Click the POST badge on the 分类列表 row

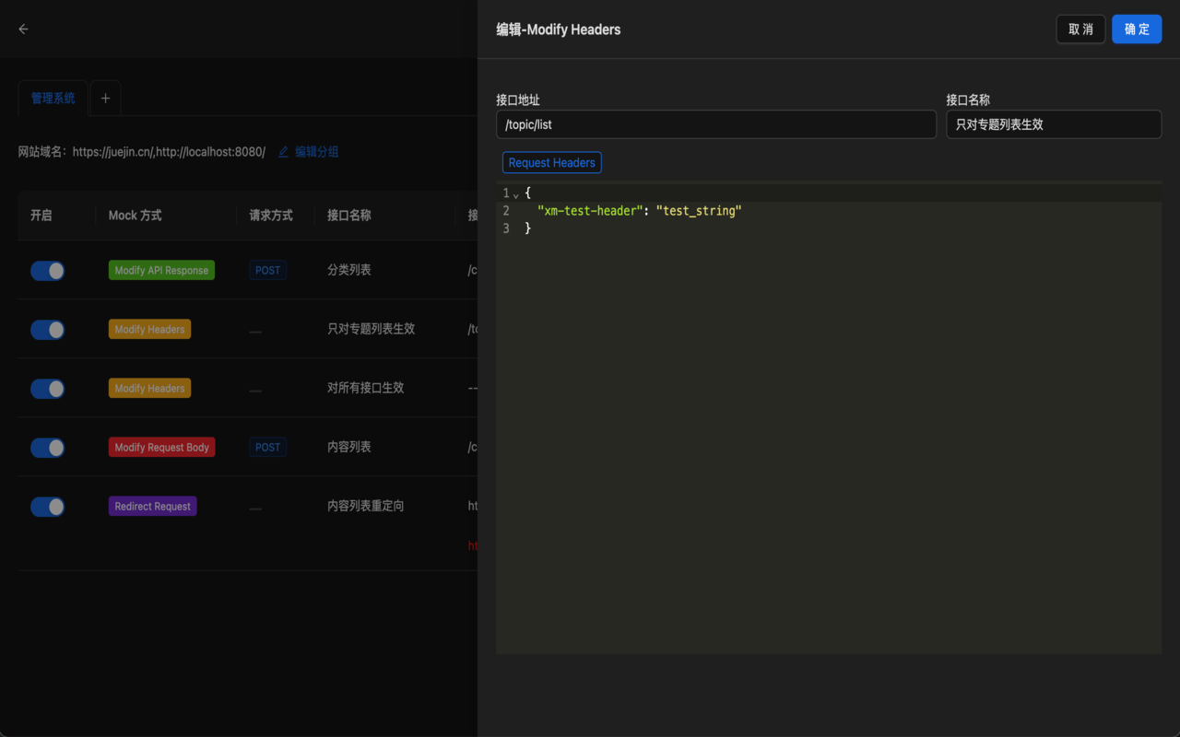267,270
